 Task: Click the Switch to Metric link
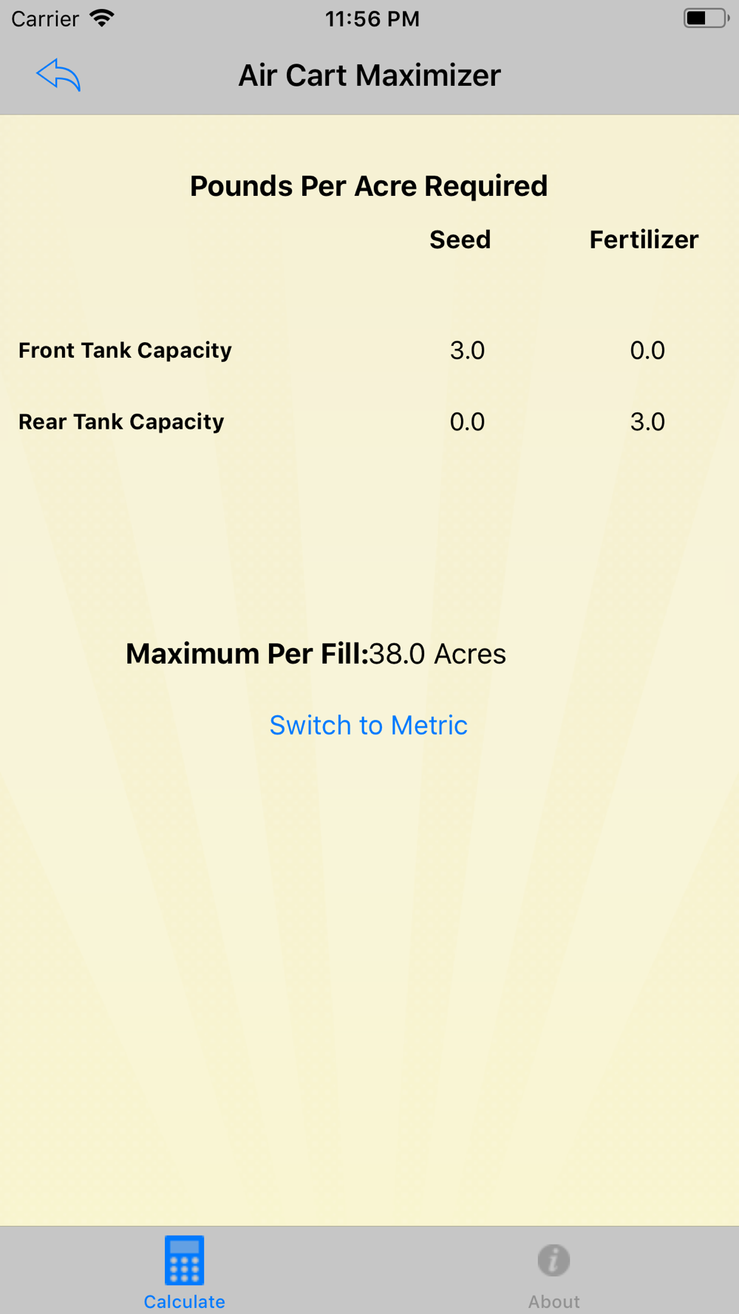368,725
